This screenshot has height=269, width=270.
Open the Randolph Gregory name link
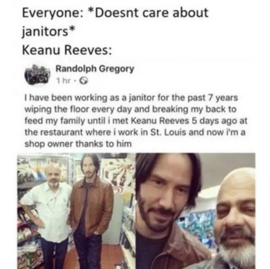[x=95, y=69]
